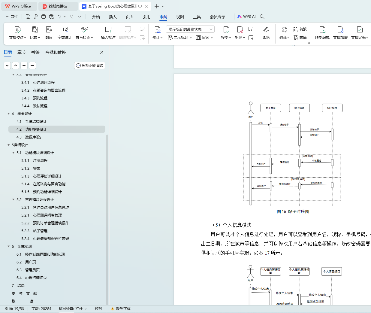Click 字数: 20284 in status bar
The height and width of the screenshot is (313, 371).
coord(41,309)
